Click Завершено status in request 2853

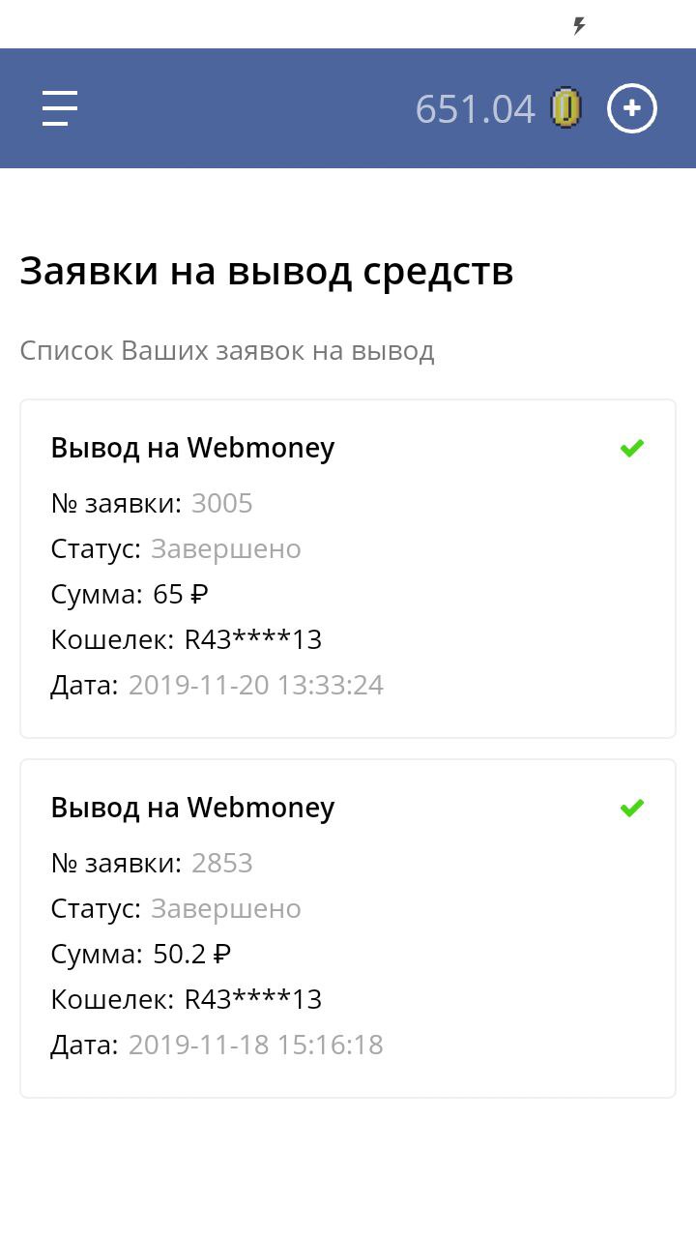[x=226, y=908]
